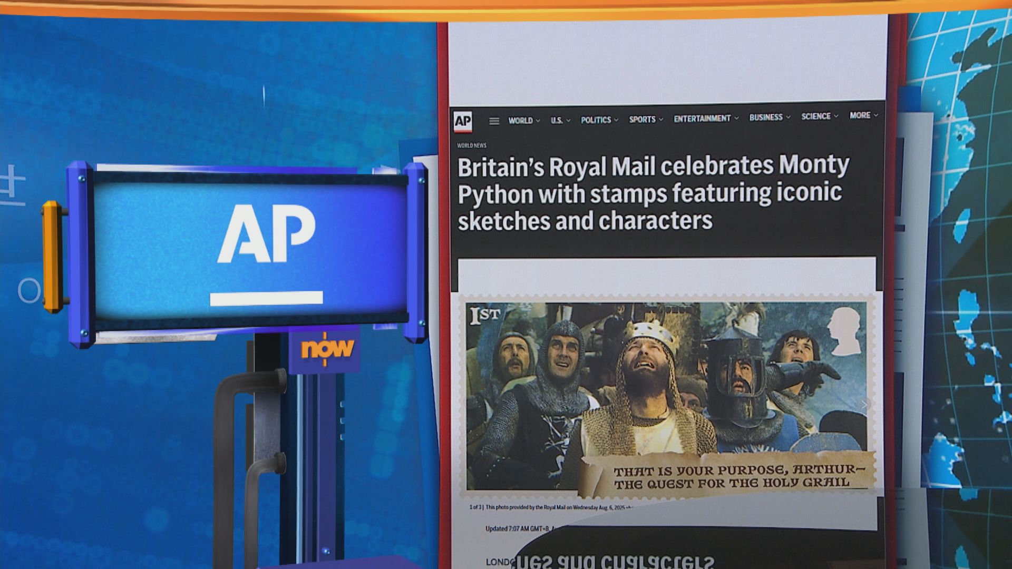Expand the chevron next to BUSINESS
This screenshot has width=1012, height=569.
pyautogui.click(x=788, y=117)
